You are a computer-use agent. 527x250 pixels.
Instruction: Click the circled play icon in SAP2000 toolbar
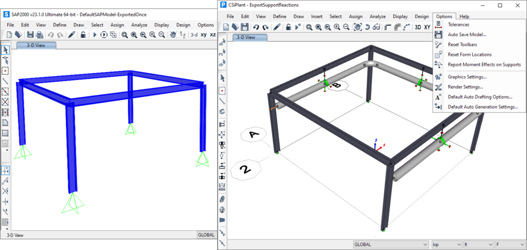(104, 35)
